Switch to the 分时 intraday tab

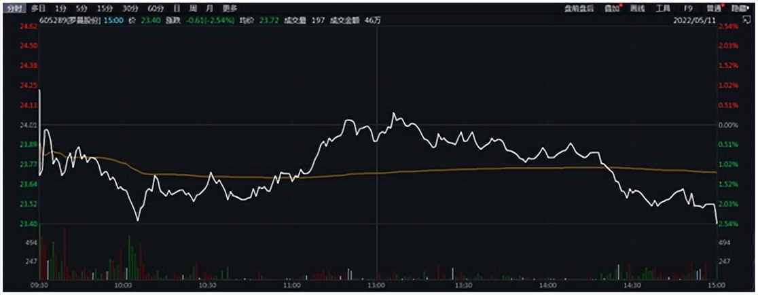pyautogui.click(x=14, y=8)
